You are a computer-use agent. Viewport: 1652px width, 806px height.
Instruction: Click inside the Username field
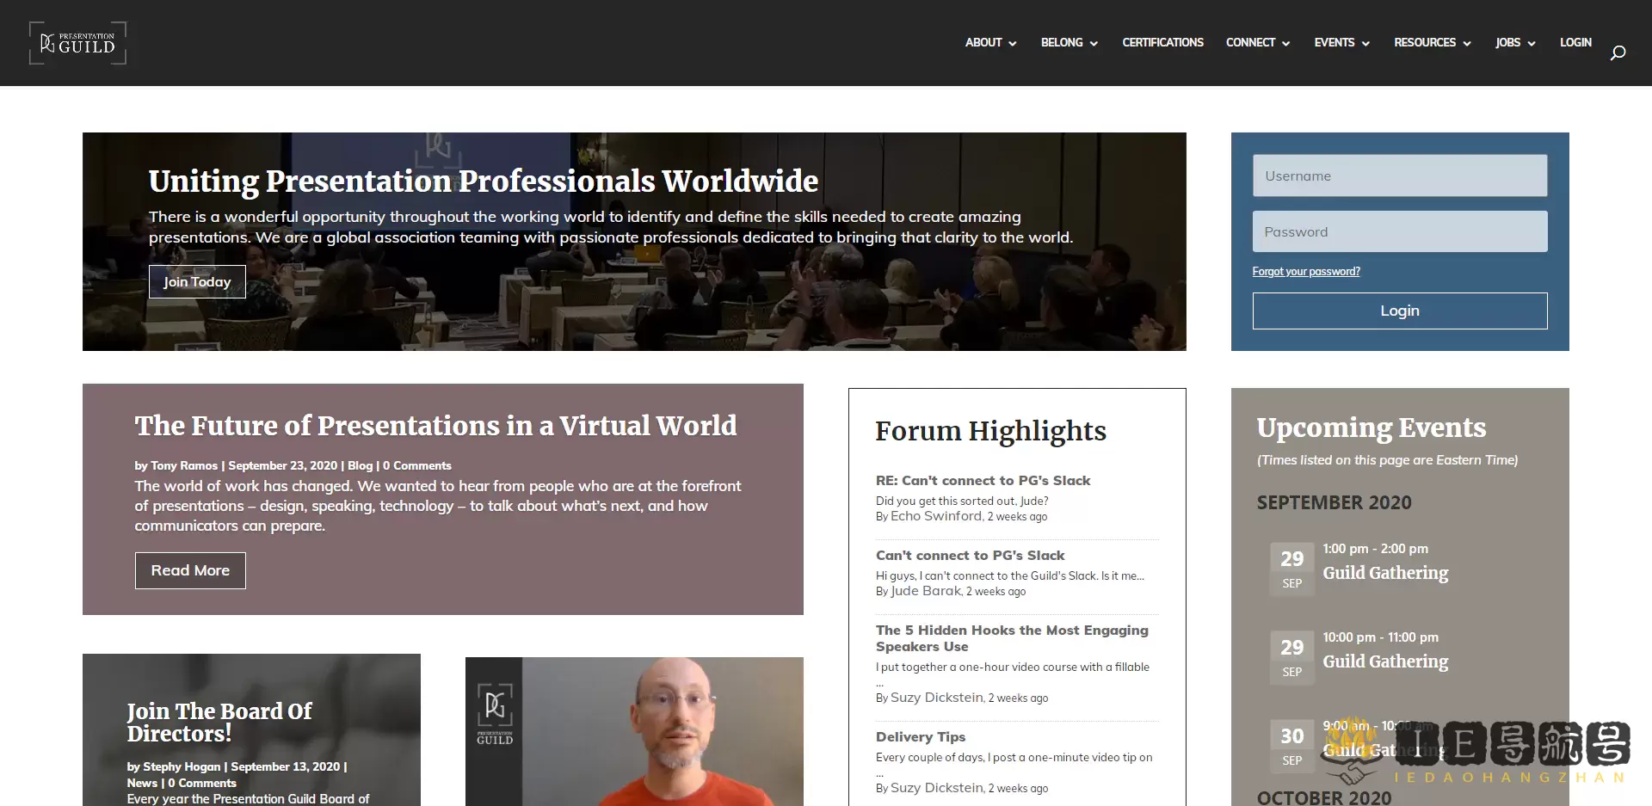point(1399,175)
